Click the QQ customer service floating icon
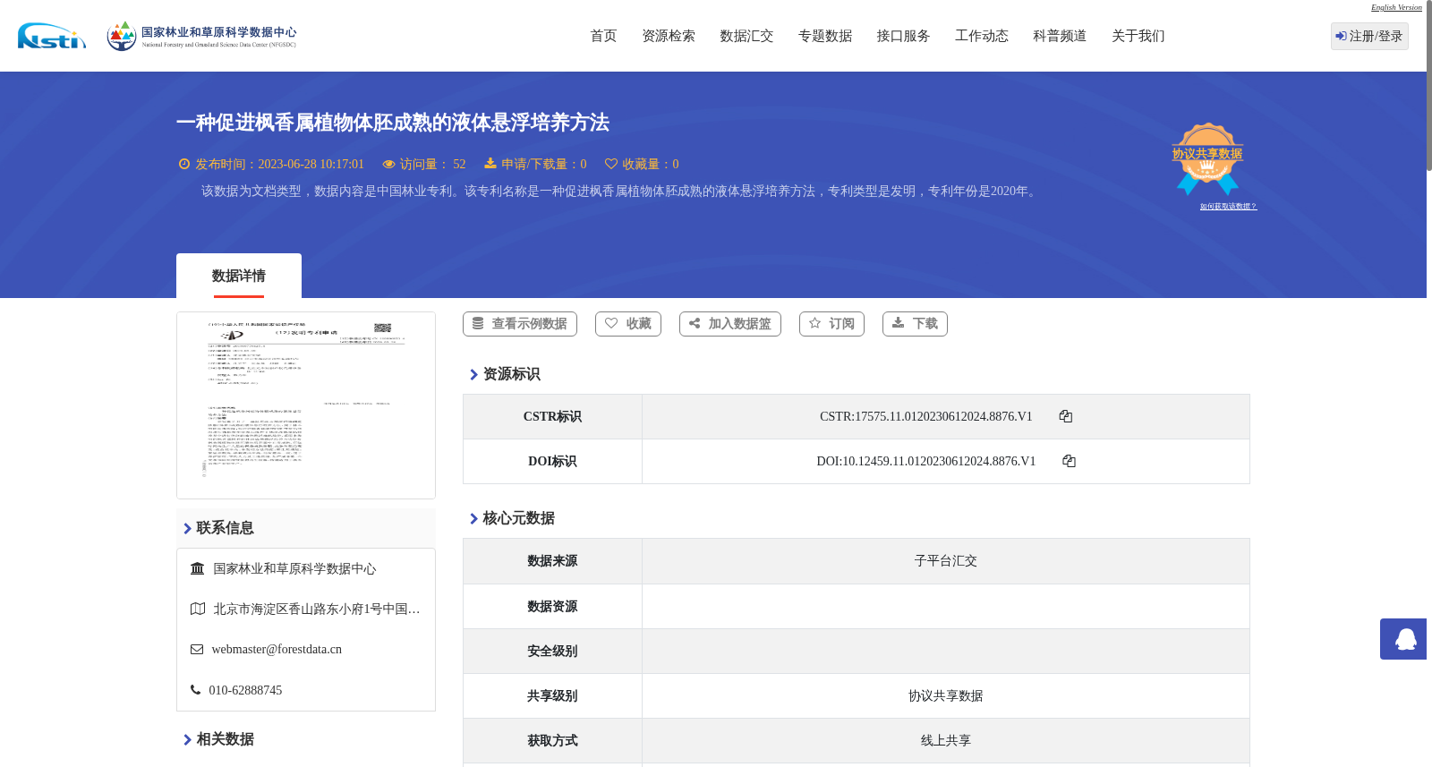 (x=1403, y=639)
